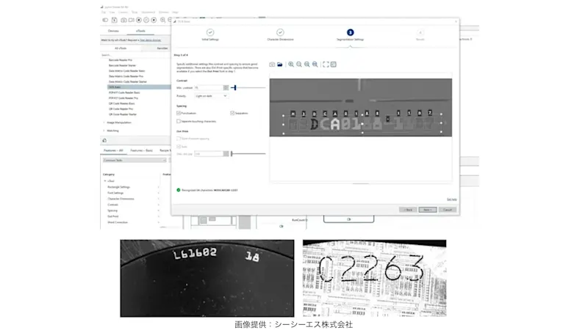This screenshot has height=330, width=588.
Task: Toggle the Separators checkbox
Action: [x=232, y=113]
